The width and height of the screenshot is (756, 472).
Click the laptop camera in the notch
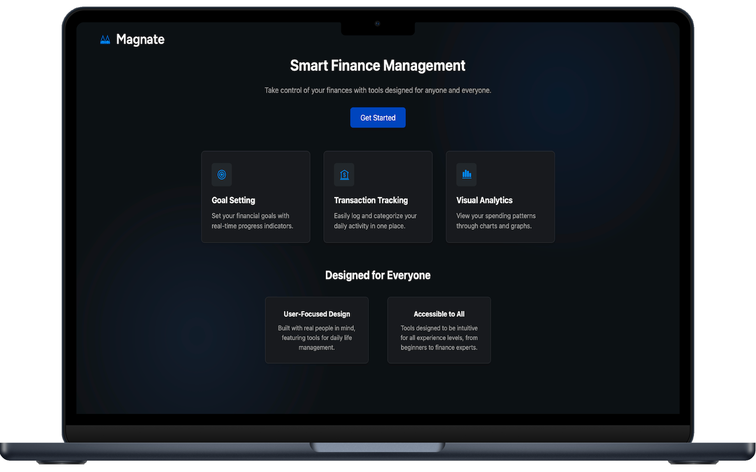tap(377, 23)
